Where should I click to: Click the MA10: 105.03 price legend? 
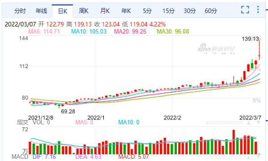[x=89, y=32]
